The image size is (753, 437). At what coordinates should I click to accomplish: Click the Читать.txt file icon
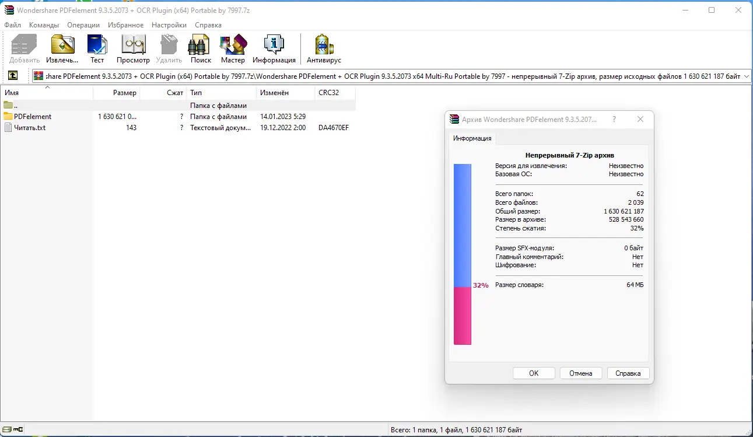8,128
